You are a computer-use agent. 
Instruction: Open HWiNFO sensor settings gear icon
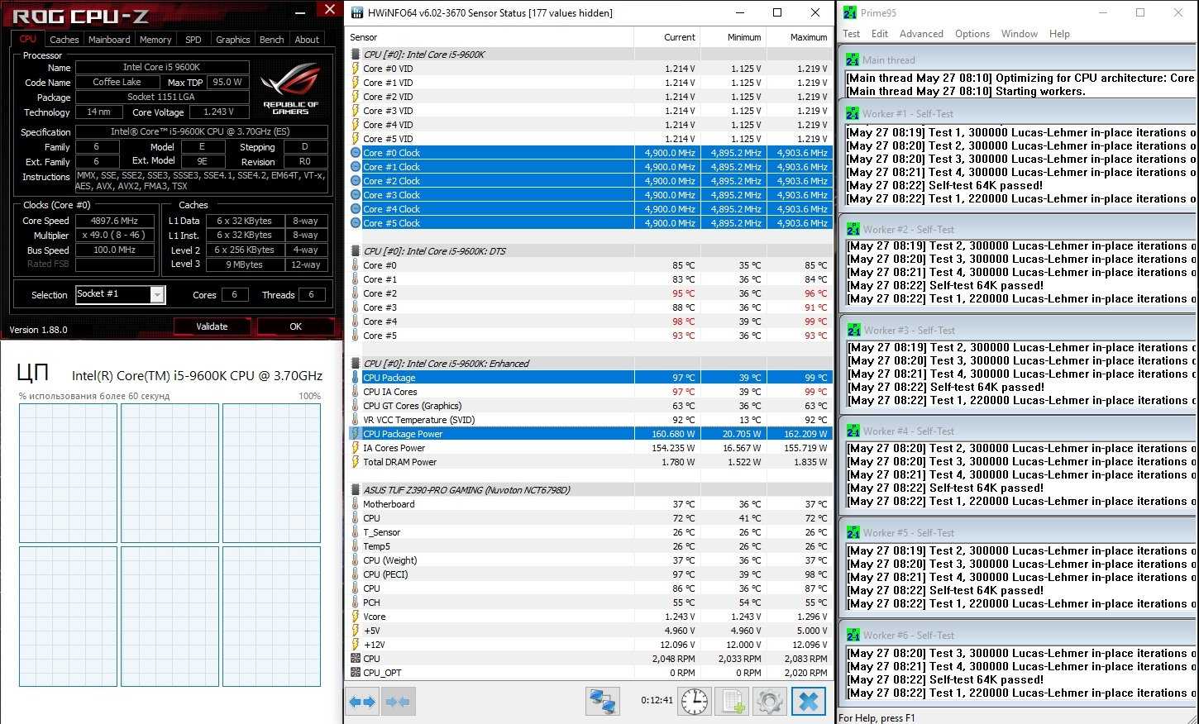click(770, 702)
